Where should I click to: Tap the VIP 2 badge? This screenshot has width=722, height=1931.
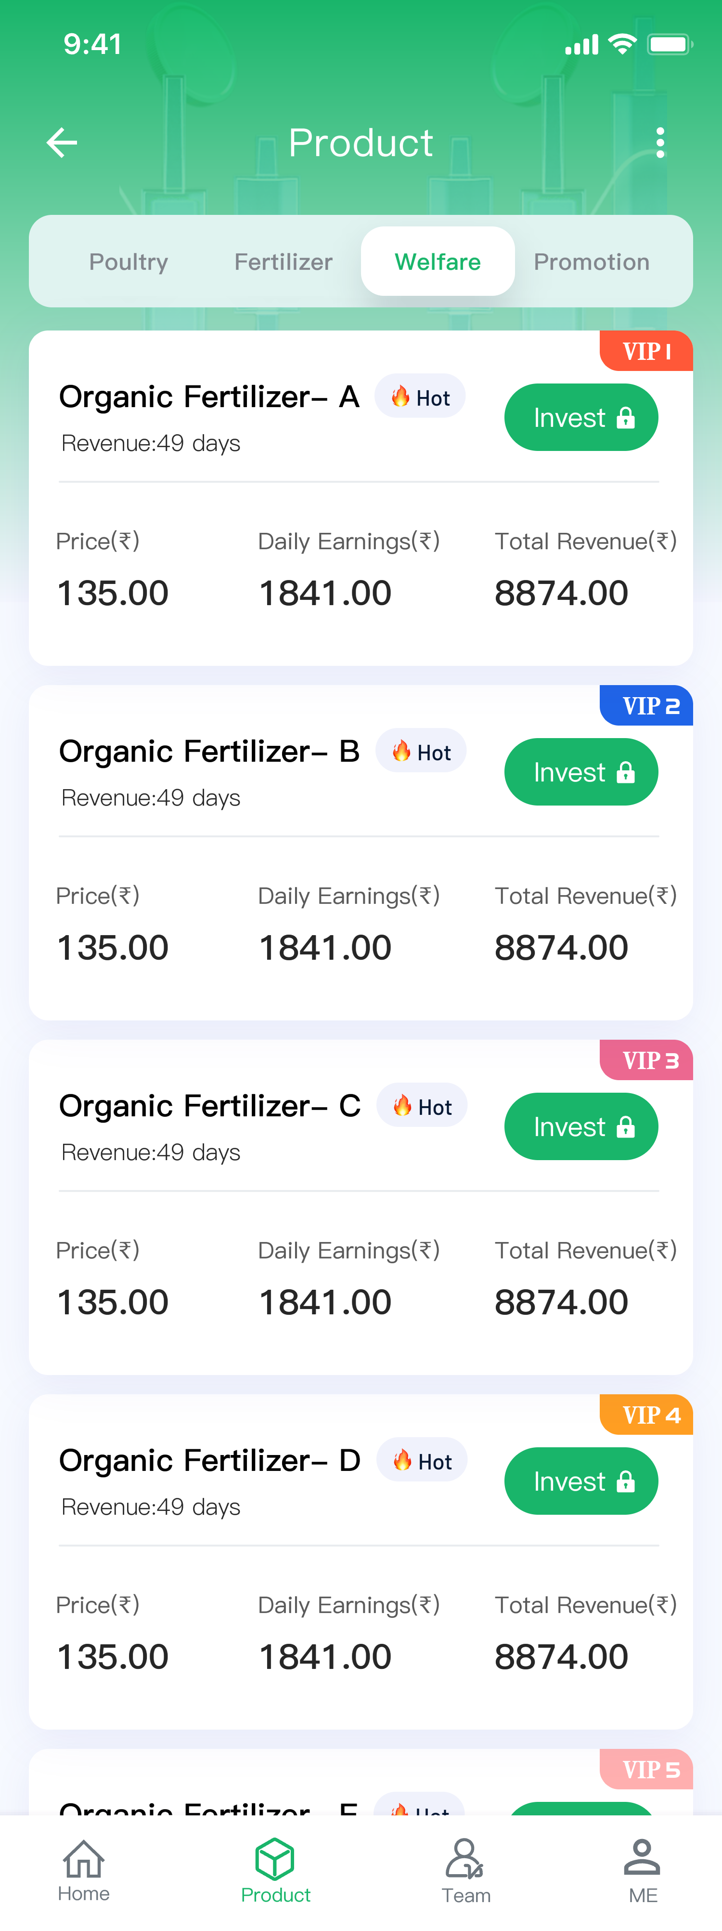click(648, 705)
